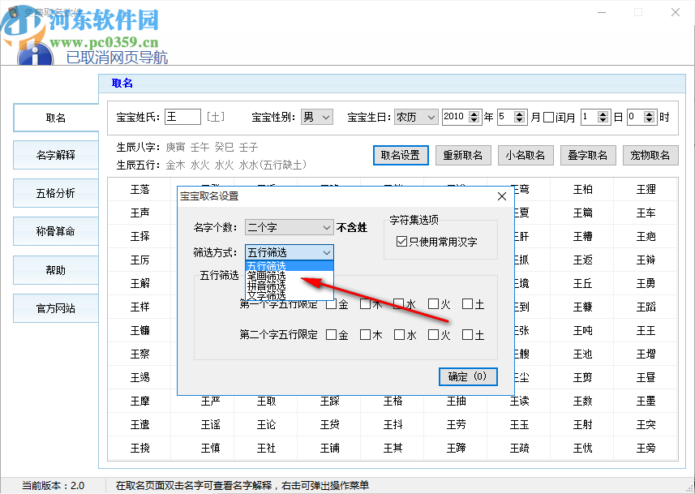Click 宠物取名 for pet name generation

click(x=650, y=155)
